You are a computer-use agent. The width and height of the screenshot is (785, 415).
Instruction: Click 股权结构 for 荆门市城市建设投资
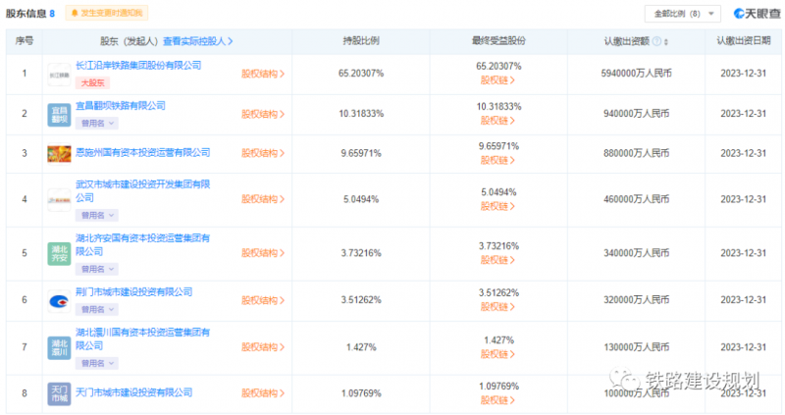coord(263,300)
